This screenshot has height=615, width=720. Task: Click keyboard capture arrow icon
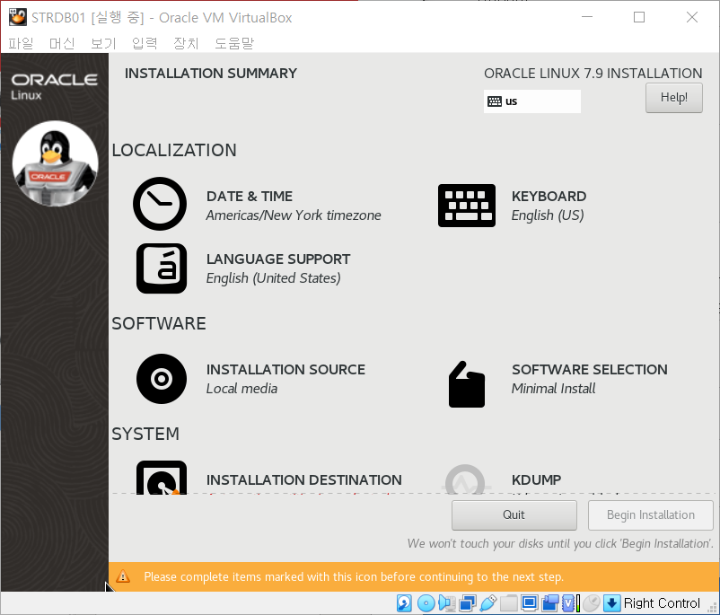click(611, 603)
